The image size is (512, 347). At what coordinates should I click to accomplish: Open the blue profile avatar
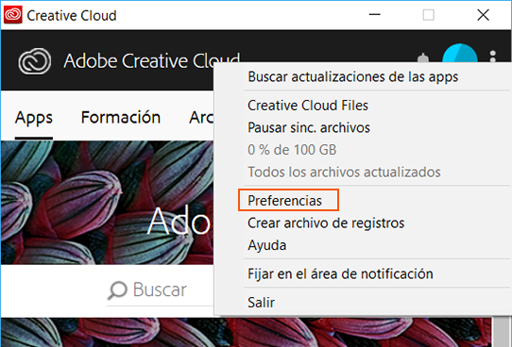(460, 53)
